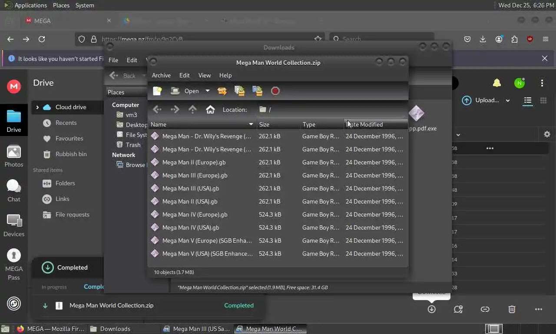Open the archive manager Help menu

(225, 75)
